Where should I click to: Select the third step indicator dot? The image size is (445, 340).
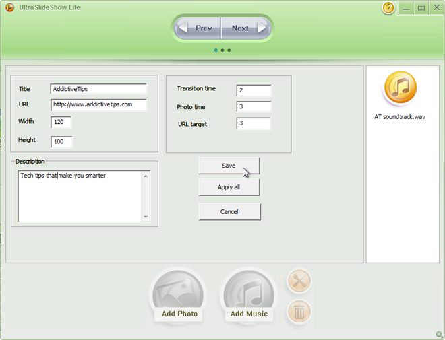pos(229,50)
